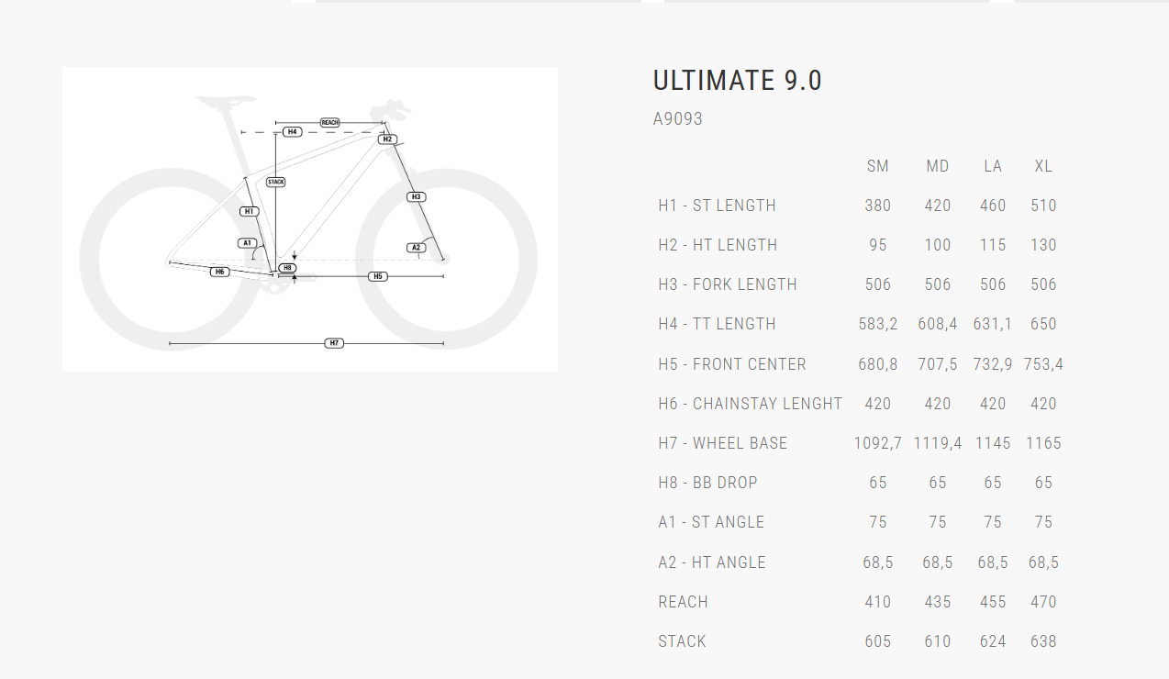Click the MD value in STACK row
The width and height of the screenshot is (1169, 679).
coord(937,641)
